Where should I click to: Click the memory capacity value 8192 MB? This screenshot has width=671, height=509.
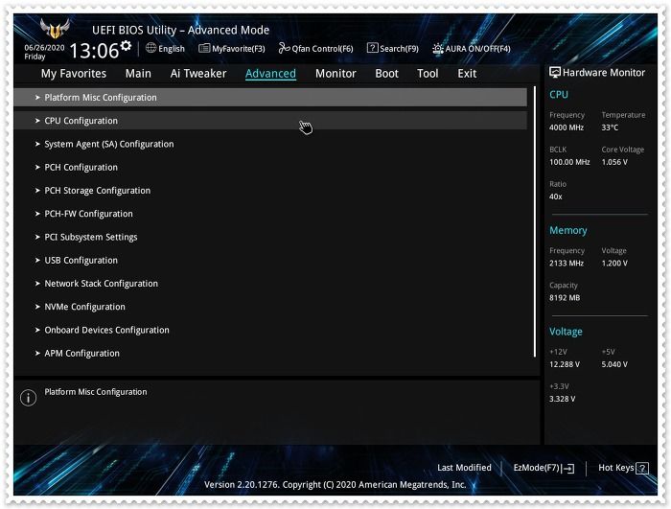[565, 298]
